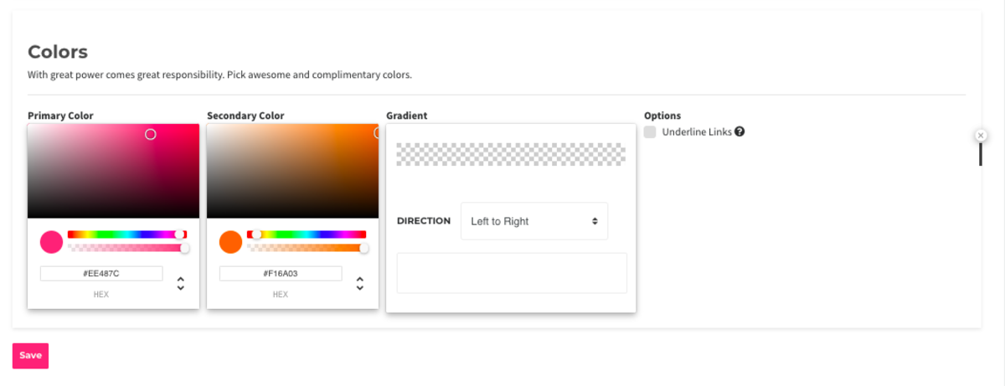1005x386 pixels.
Task: Open the Direction dropdown showing Left to Right
Action: 534,221
